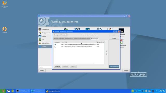Open the Astra start menu button
Viewport: 166px width, 93px height.
point(3,91)
